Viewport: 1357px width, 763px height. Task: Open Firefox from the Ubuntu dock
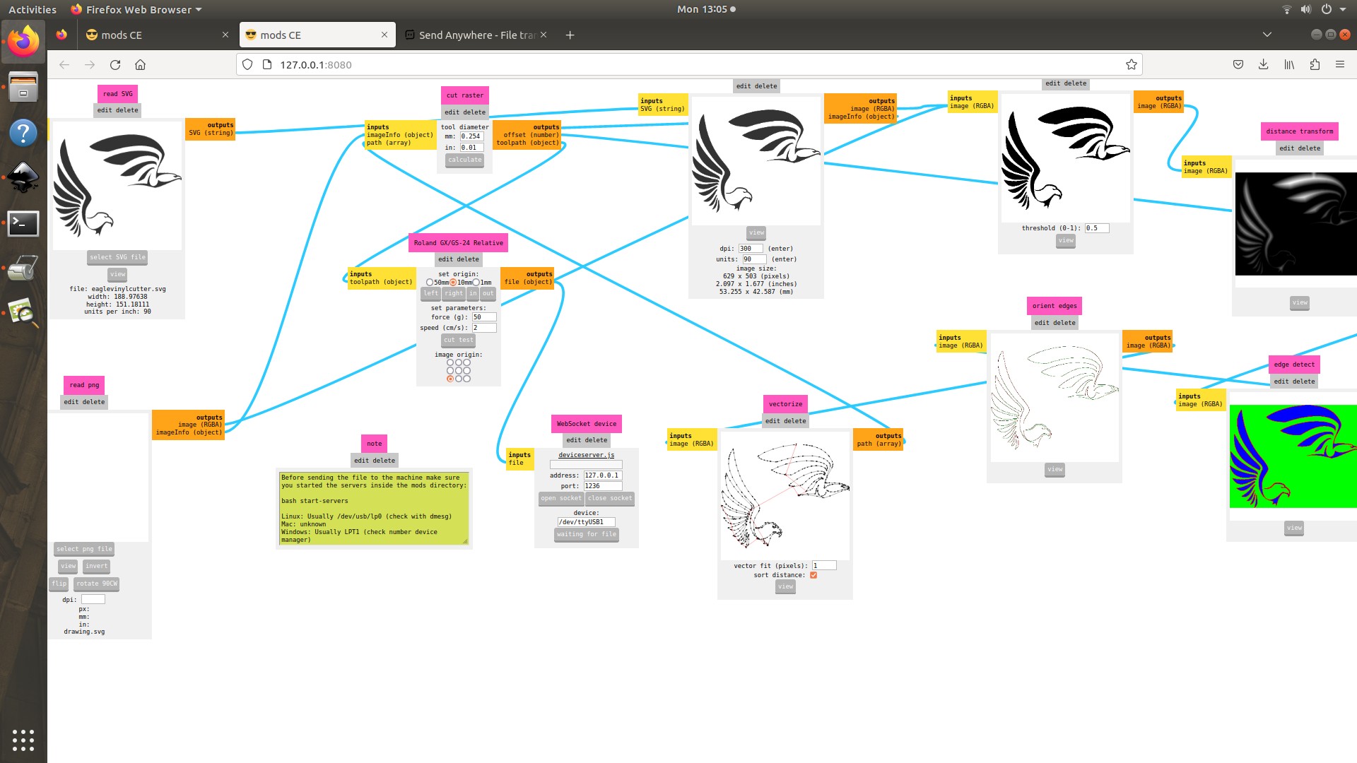click(23, 42)
